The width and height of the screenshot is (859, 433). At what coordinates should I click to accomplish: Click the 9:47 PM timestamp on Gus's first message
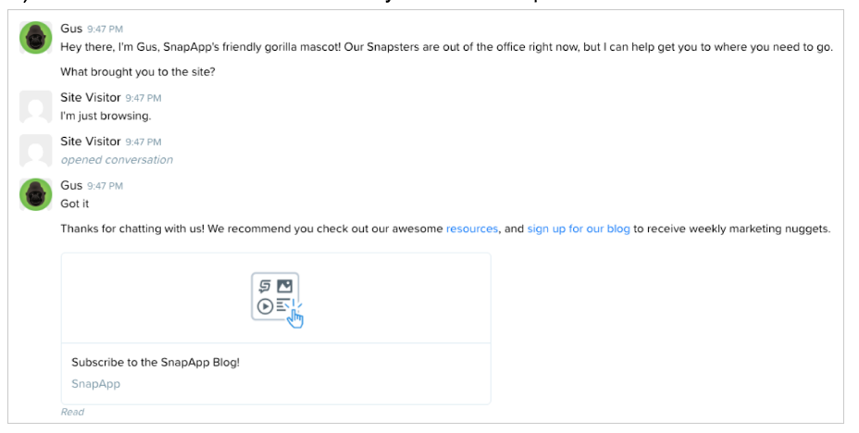click(106, 29)
